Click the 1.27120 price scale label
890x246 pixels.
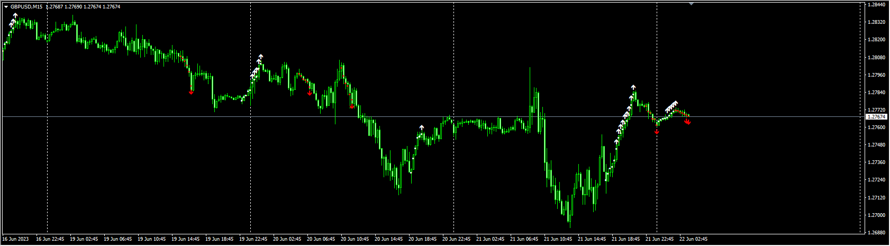click(x=877, y=197)
